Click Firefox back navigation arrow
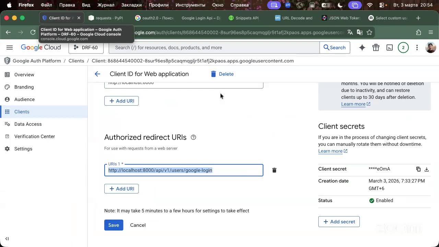The image size is (439, 247). 8,32
